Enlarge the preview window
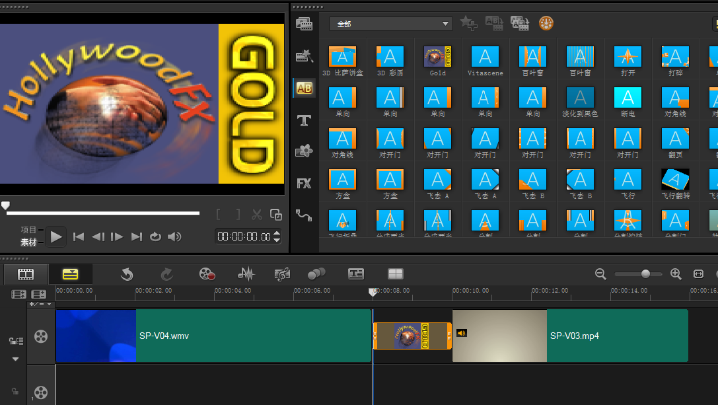718x405 pixels. (x=276, y=215)
